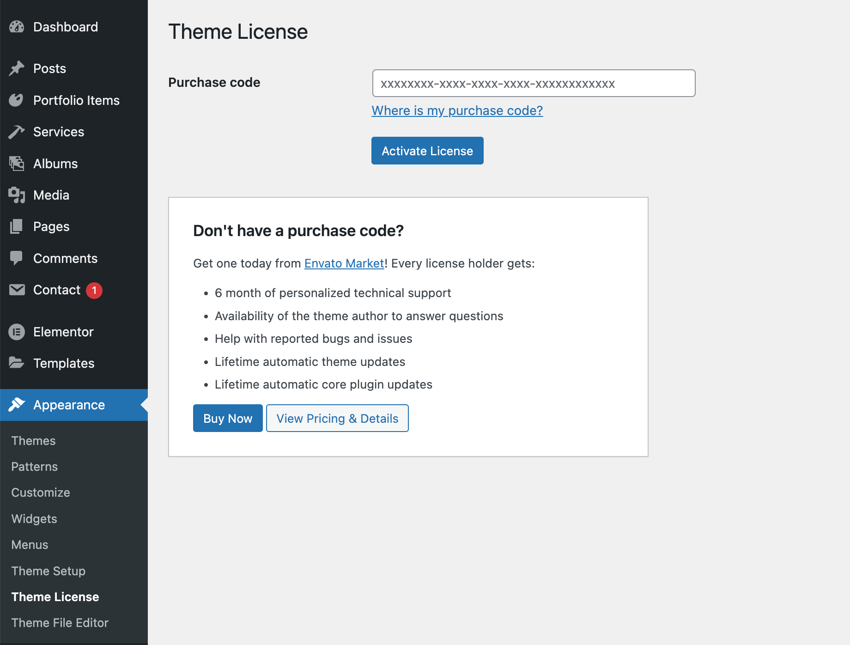Go to Themes submenu item
Viewport: 850px width, 645px height.
click(x=33, y=441)
